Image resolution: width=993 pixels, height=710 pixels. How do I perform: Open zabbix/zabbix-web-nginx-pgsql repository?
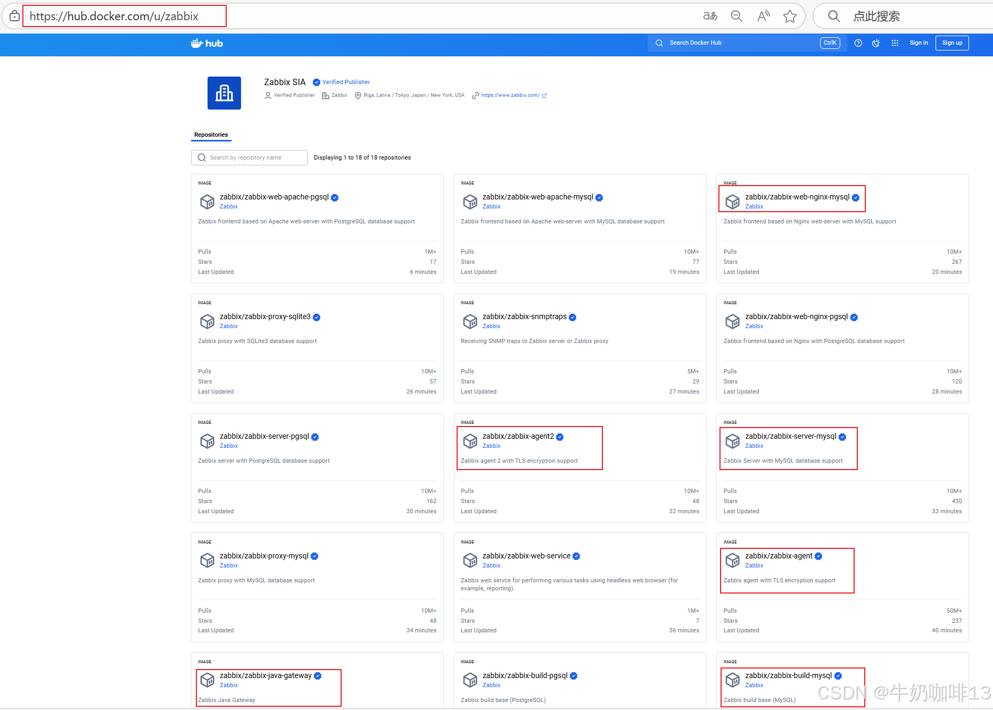click(x=797, y=316)
